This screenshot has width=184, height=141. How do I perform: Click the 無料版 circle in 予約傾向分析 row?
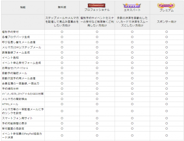pos(62,89)
